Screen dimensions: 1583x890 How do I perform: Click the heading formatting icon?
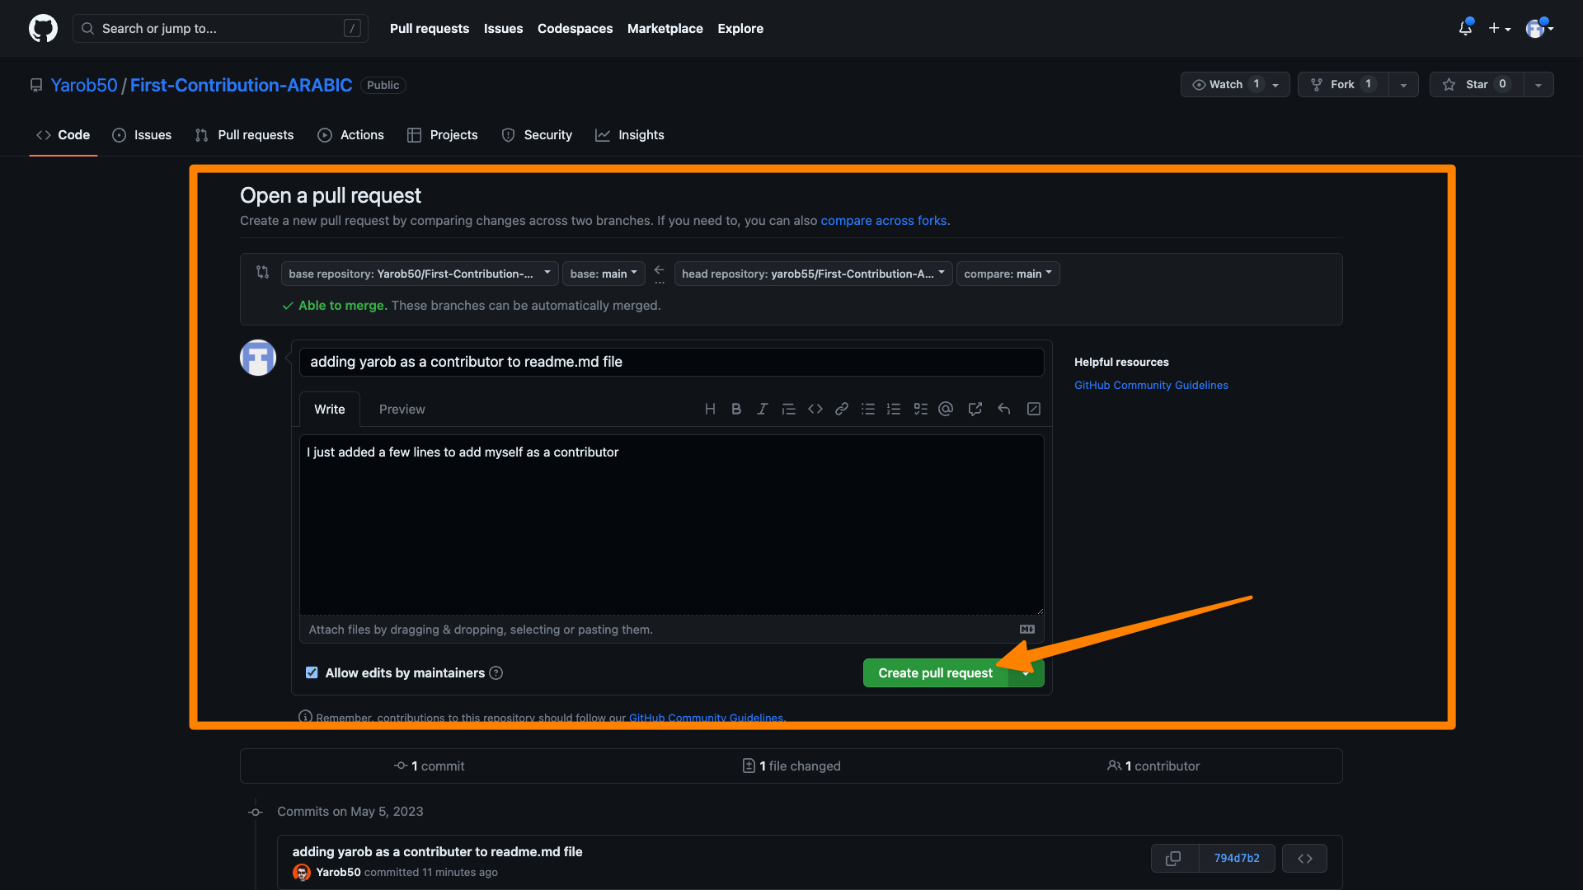(x=710, y=409)
